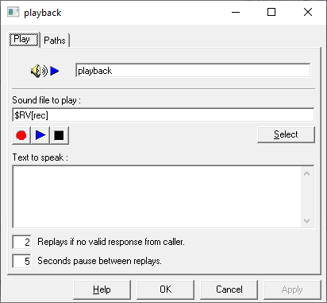The height and width of the screenshot is (303, 327).
Task: Click the Text to speak scroll up arrow
Action: 307,173
